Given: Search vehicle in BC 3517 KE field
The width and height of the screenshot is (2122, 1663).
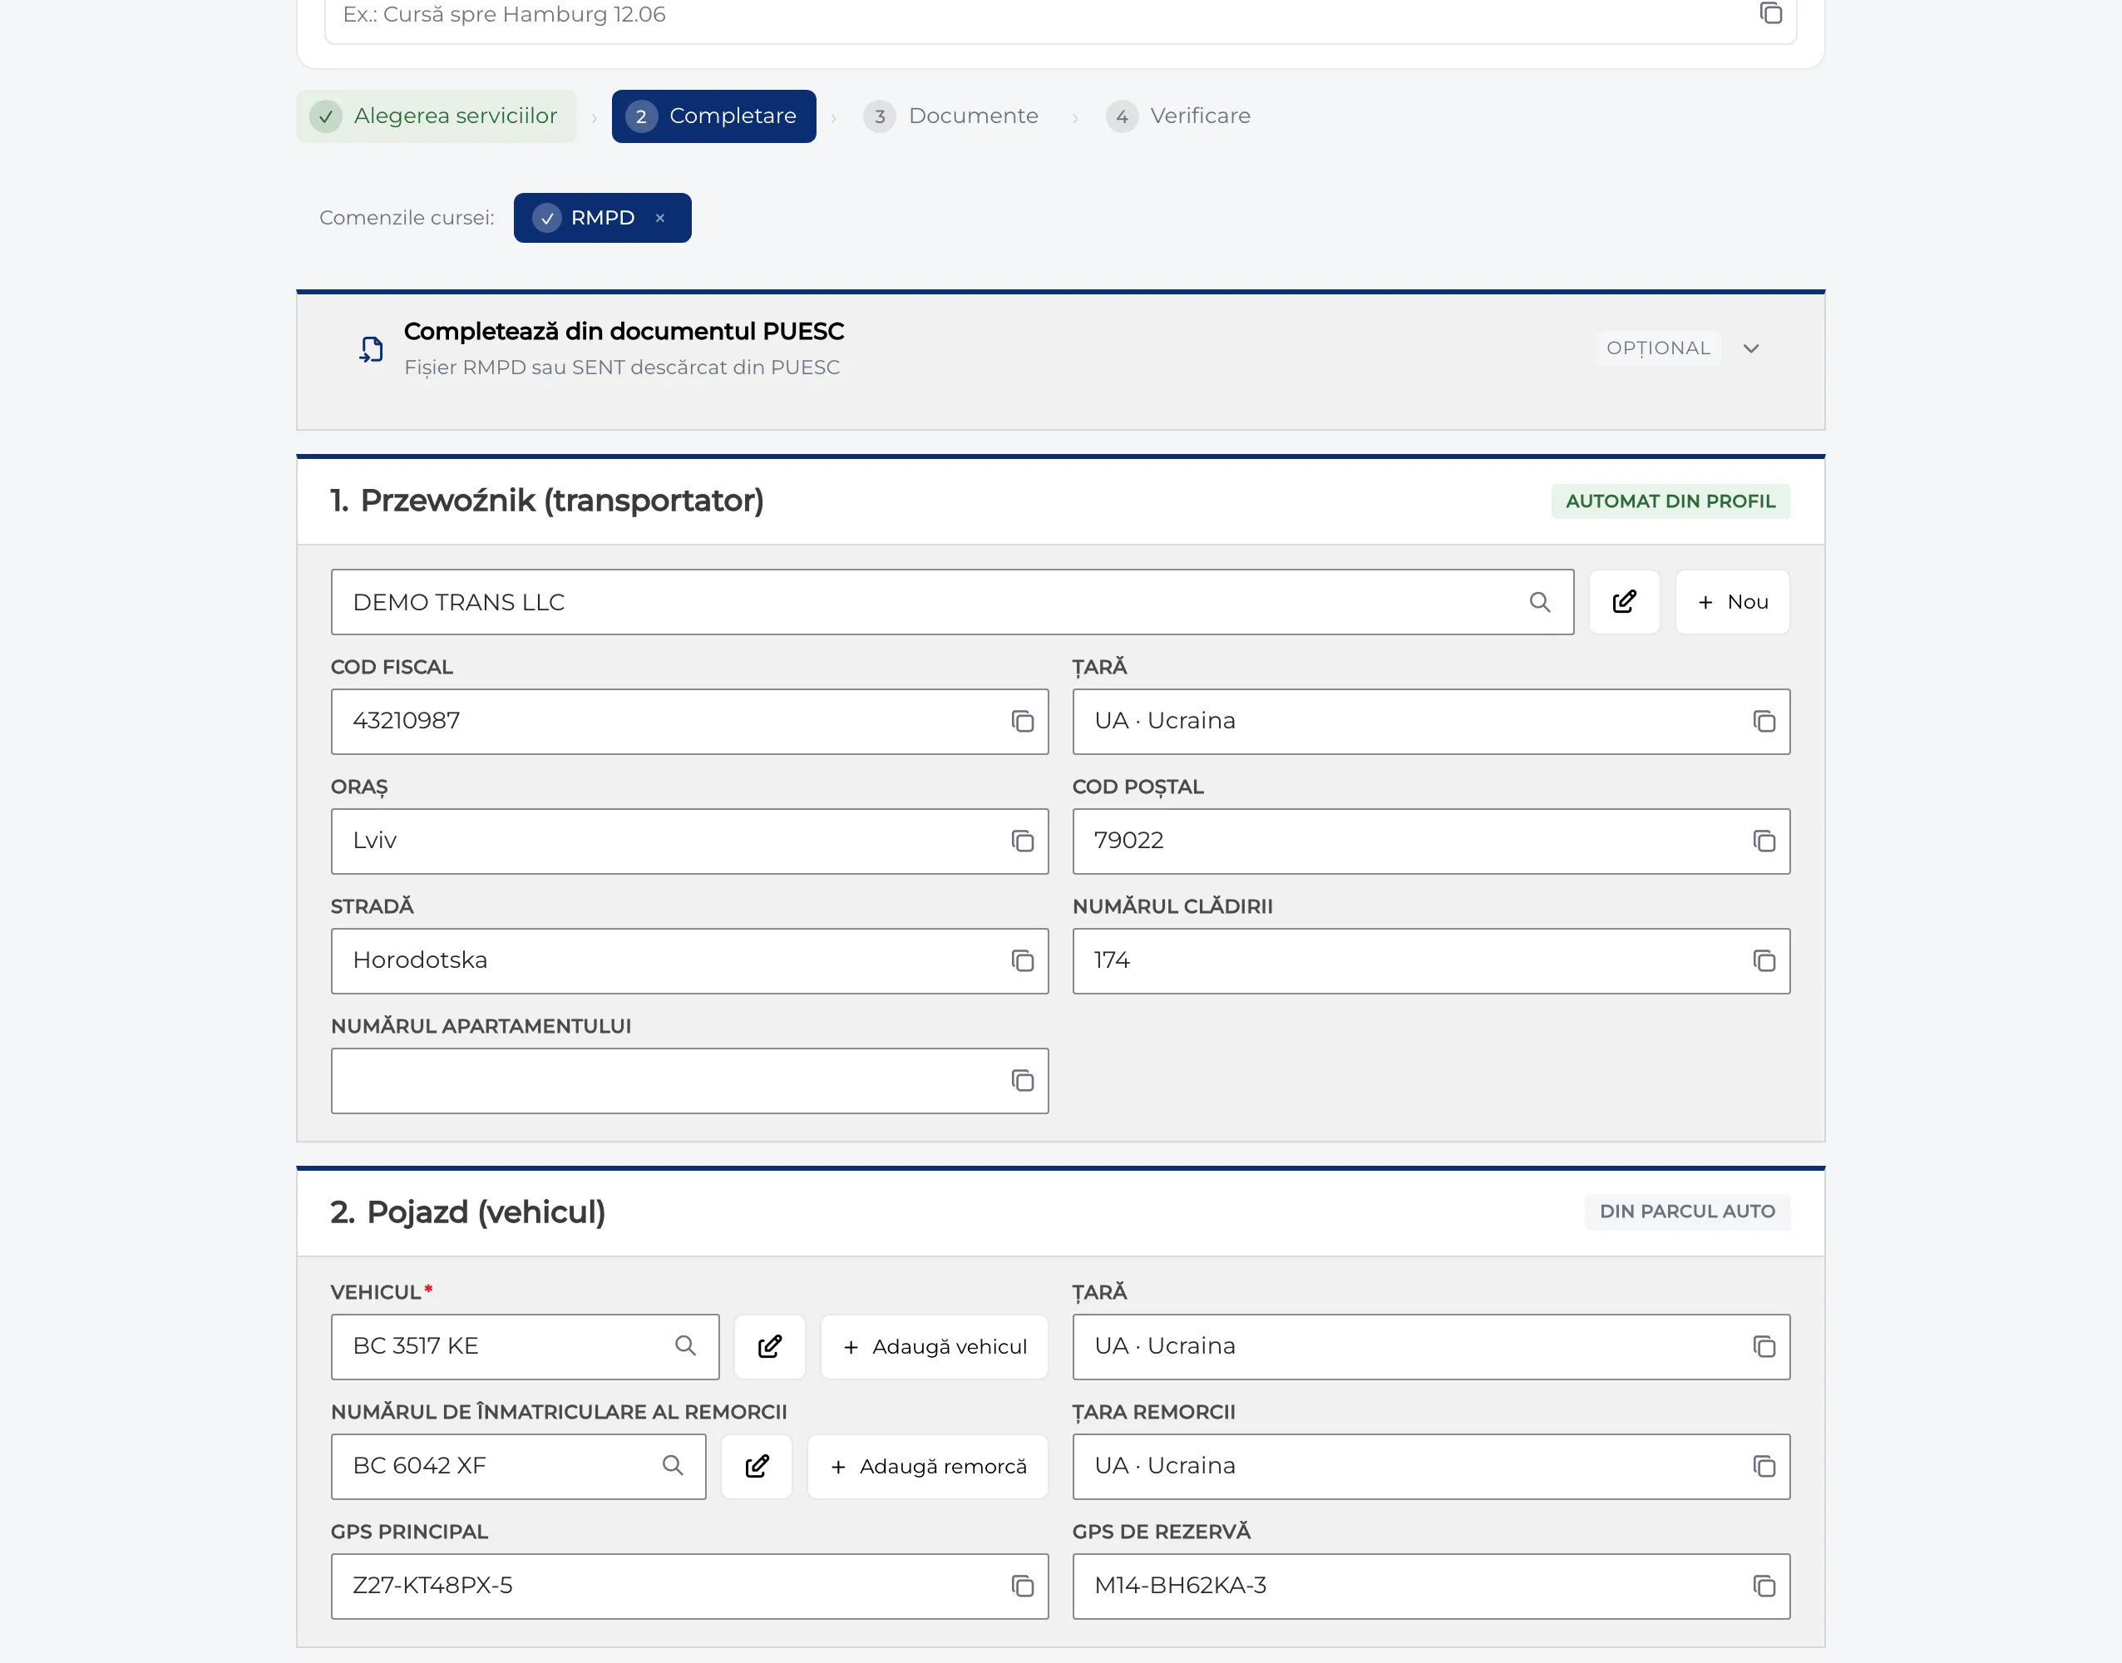Looking at the screenshot, I should pyautogui.click(x=685, y=1345).
